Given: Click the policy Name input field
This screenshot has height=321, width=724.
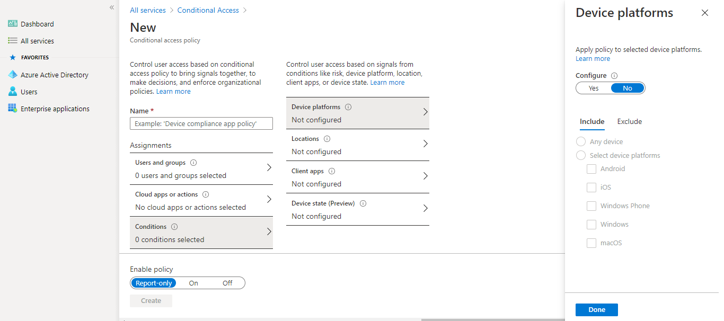Looking at the screenshot, I should pyautogui.click(x=201, y=123).
